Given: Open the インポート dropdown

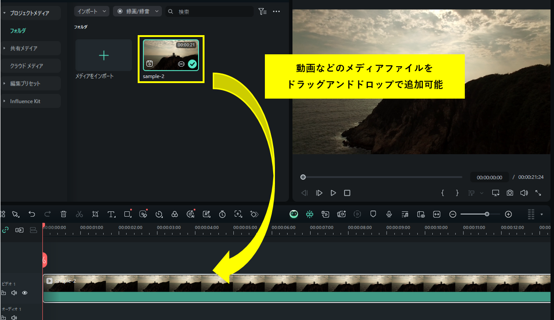Looking at the screenshot, I should [x=91, y=11].
